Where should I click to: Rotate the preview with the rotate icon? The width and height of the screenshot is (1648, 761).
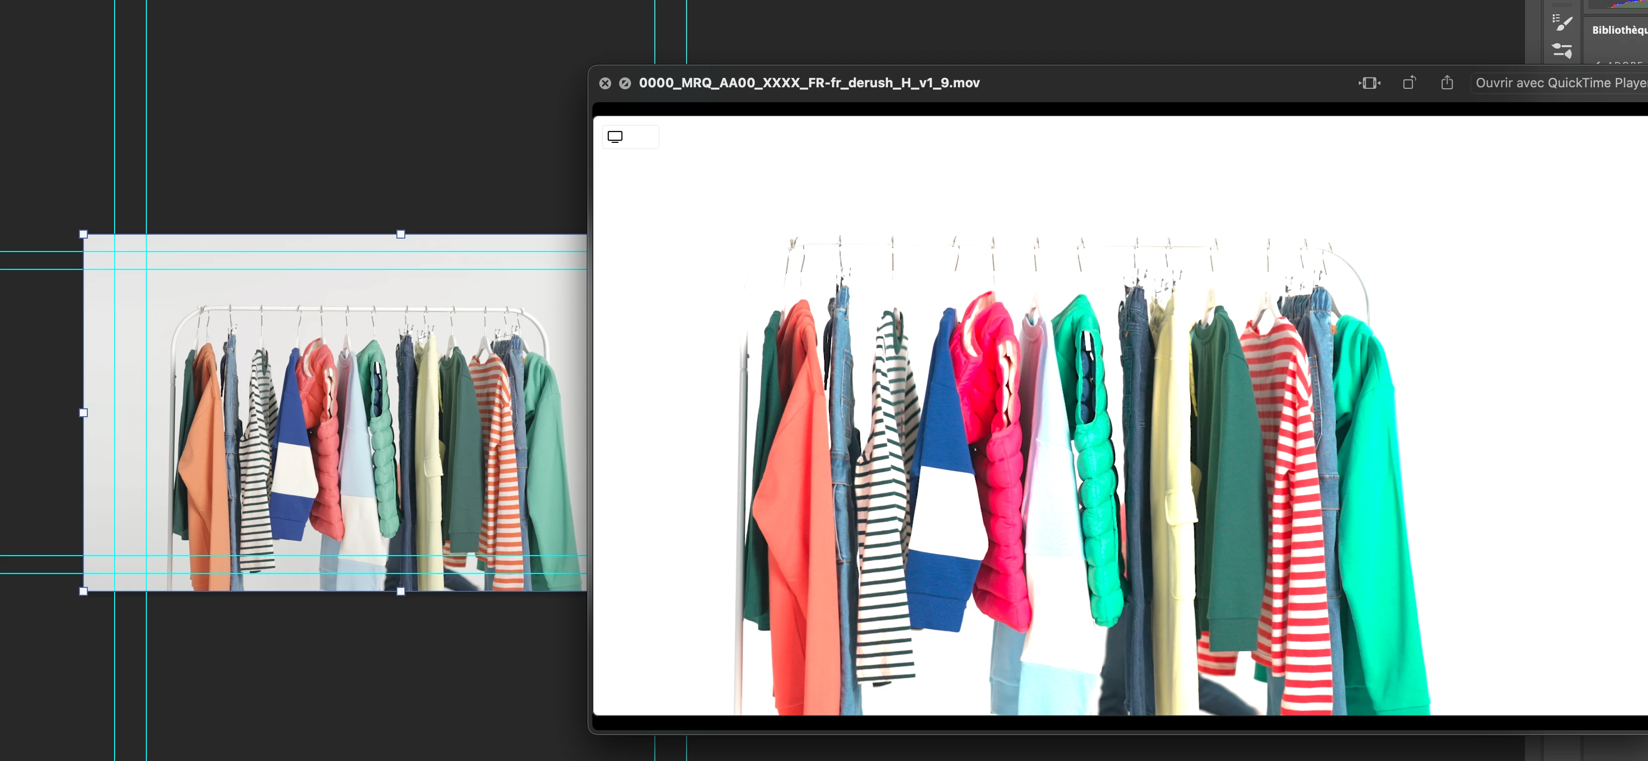(1409, 83)
